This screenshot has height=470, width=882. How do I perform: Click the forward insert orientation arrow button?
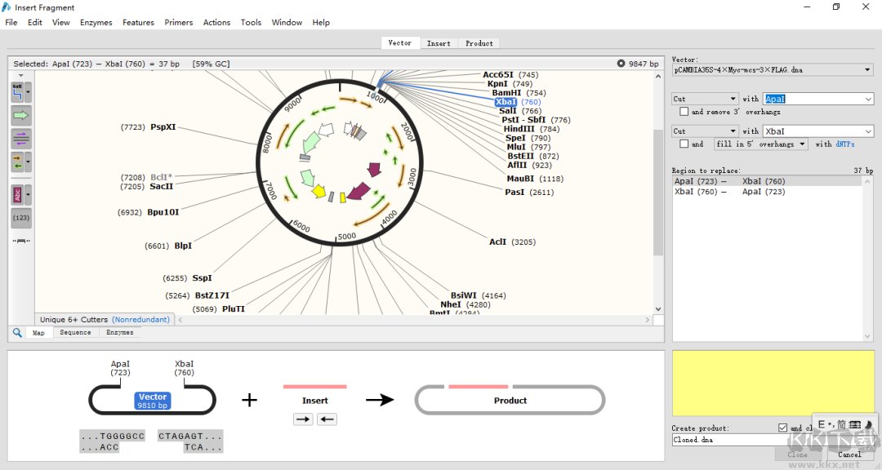tap(303, 419)
